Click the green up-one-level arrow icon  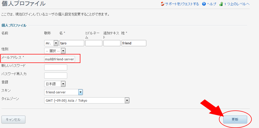pyautogui.click(x=221, y=4)
